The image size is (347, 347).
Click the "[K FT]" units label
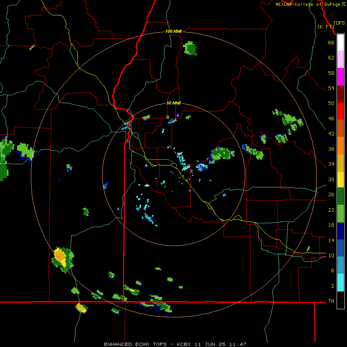point(326,27)
